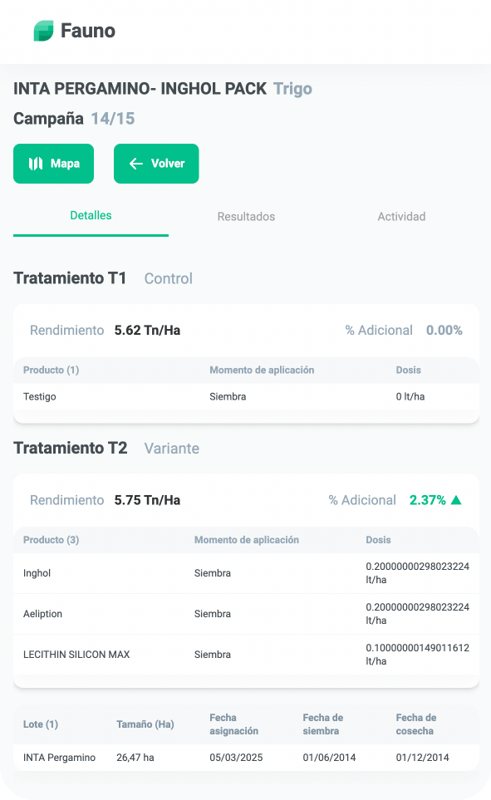Viewport: 491px width, 800px height.
Task: Click the Tamaño (Ha) column header
Action: pos(145,724)
